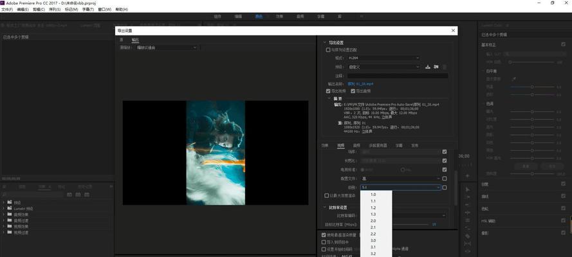This screenshot has width=572, height=257.
Task: Switch to the Effects tab in export settings
Action: (x=325, y=145)
